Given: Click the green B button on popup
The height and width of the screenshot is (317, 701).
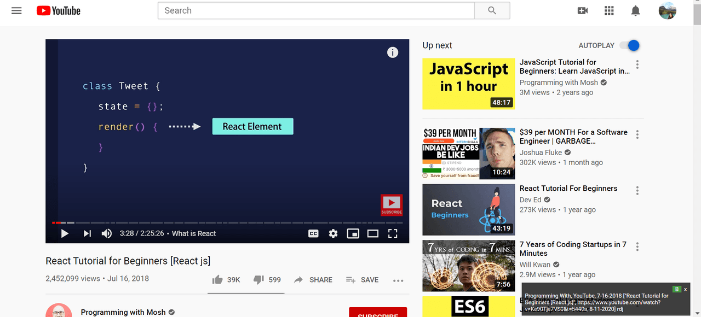Looking at the screenshot, I should 677,289.
